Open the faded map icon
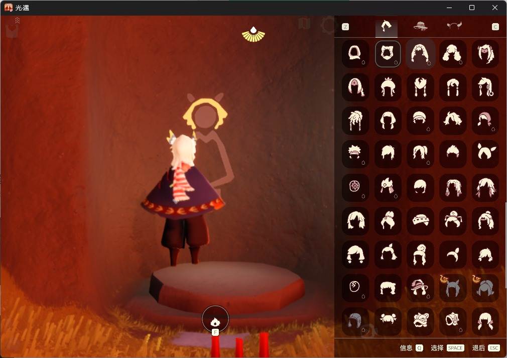 coord(305,23)
